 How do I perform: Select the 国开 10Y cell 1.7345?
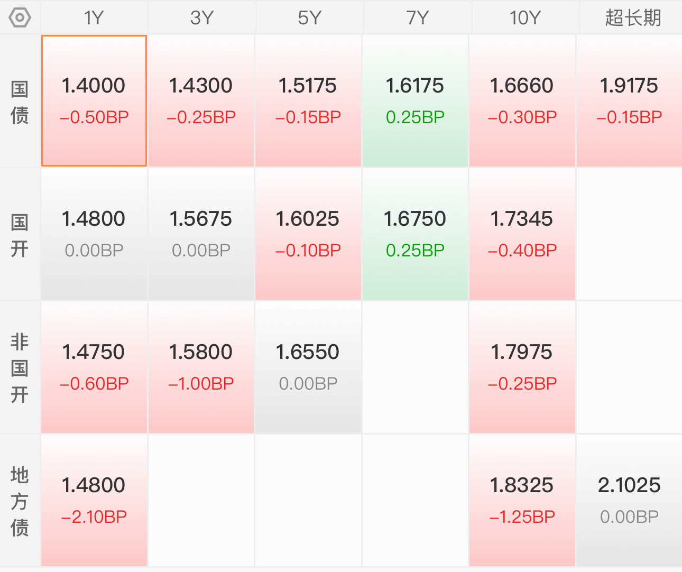click(522, 234)
